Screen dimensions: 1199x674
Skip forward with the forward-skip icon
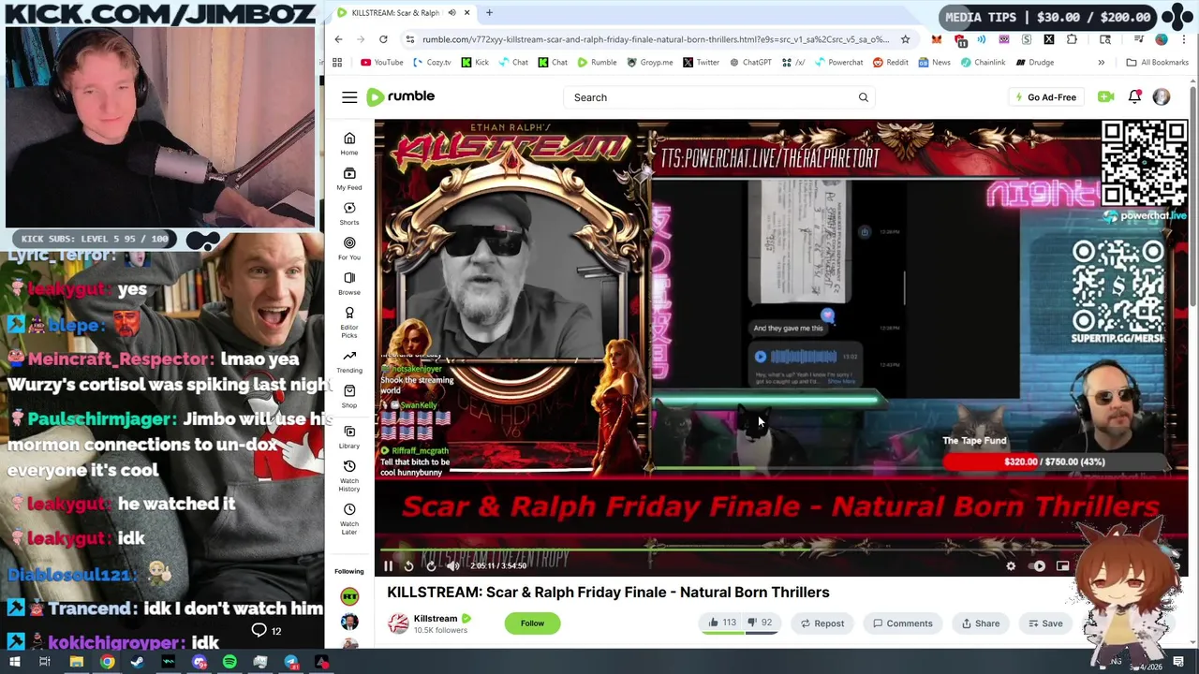(431, 565)
